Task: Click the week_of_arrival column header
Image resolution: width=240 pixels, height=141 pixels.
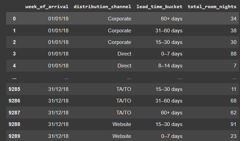Action: [x=47, y=6]
